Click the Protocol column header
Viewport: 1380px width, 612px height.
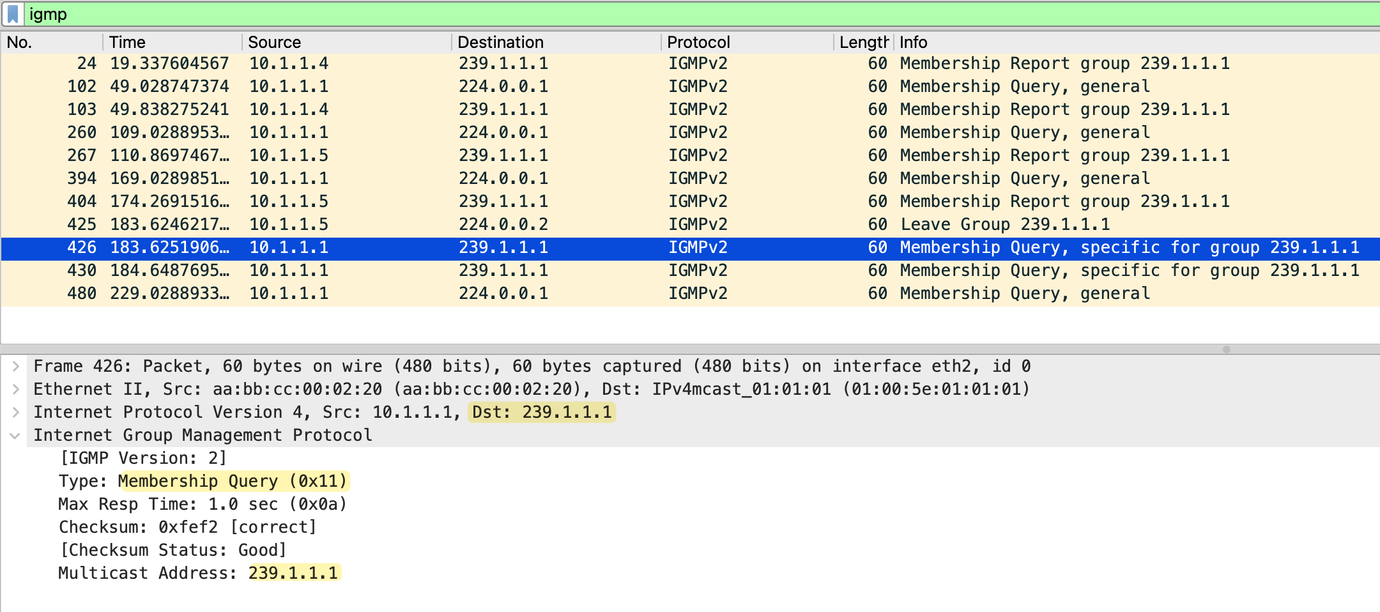[x=746, y=42]
